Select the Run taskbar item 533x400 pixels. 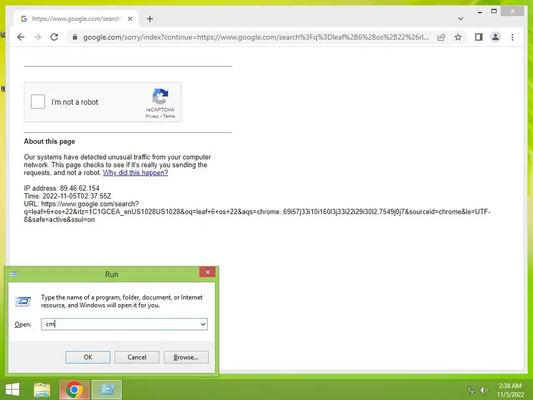(106, 390)
